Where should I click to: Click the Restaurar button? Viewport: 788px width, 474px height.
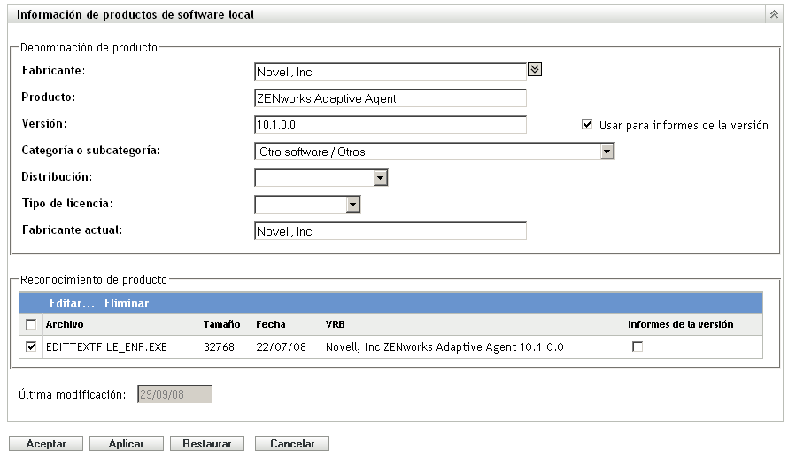click(x=207, y=443)
